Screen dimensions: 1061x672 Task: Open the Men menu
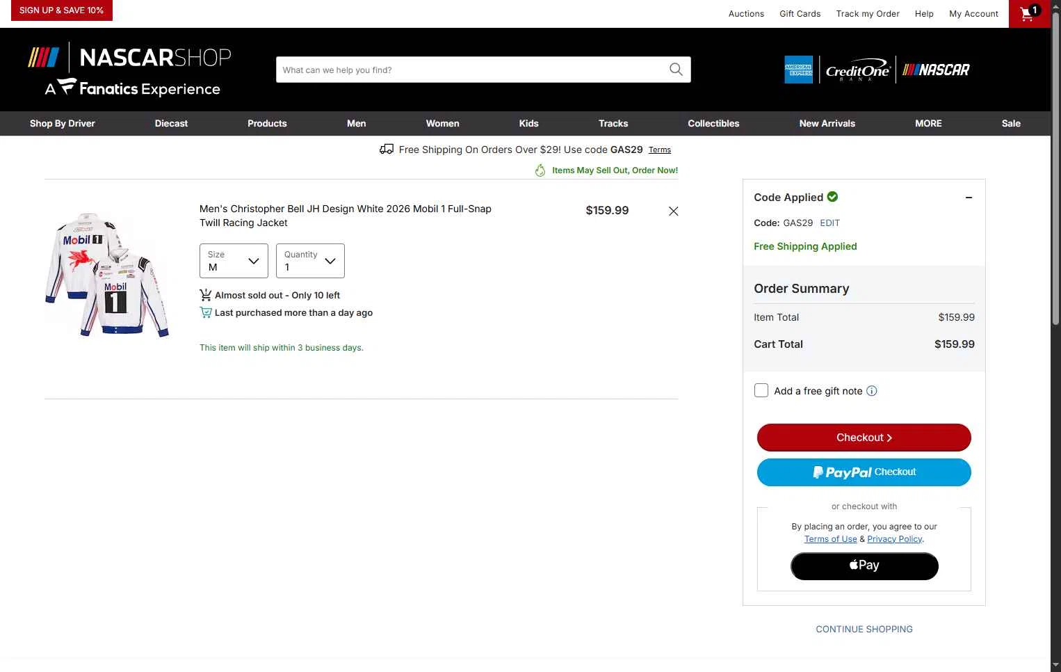pos(357,124)
